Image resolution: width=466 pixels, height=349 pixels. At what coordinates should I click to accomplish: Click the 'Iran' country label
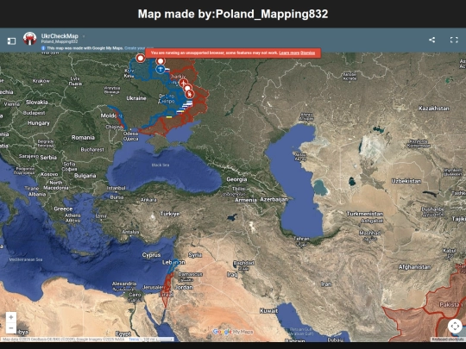(326, 284)
